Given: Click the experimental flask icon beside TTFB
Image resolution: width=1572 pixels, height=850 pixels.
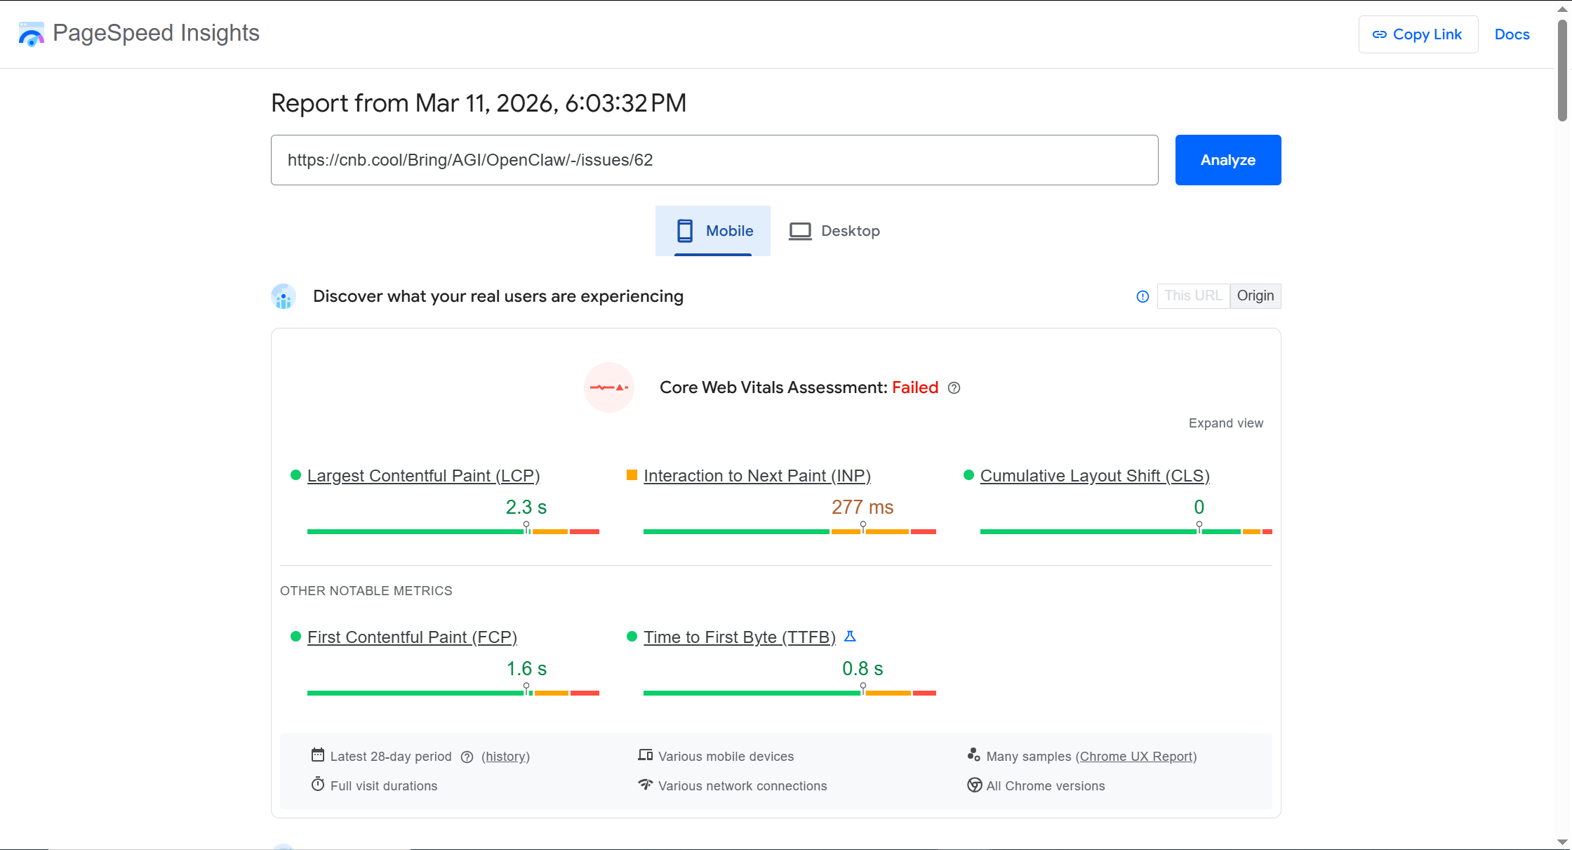Looking at the screenshot, I should click(x=850, y=637).
